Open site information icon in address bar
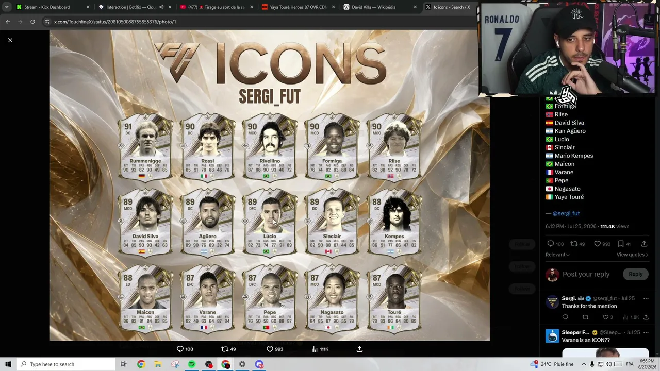Viewport: 660px width, 371px height. point(47,22)
